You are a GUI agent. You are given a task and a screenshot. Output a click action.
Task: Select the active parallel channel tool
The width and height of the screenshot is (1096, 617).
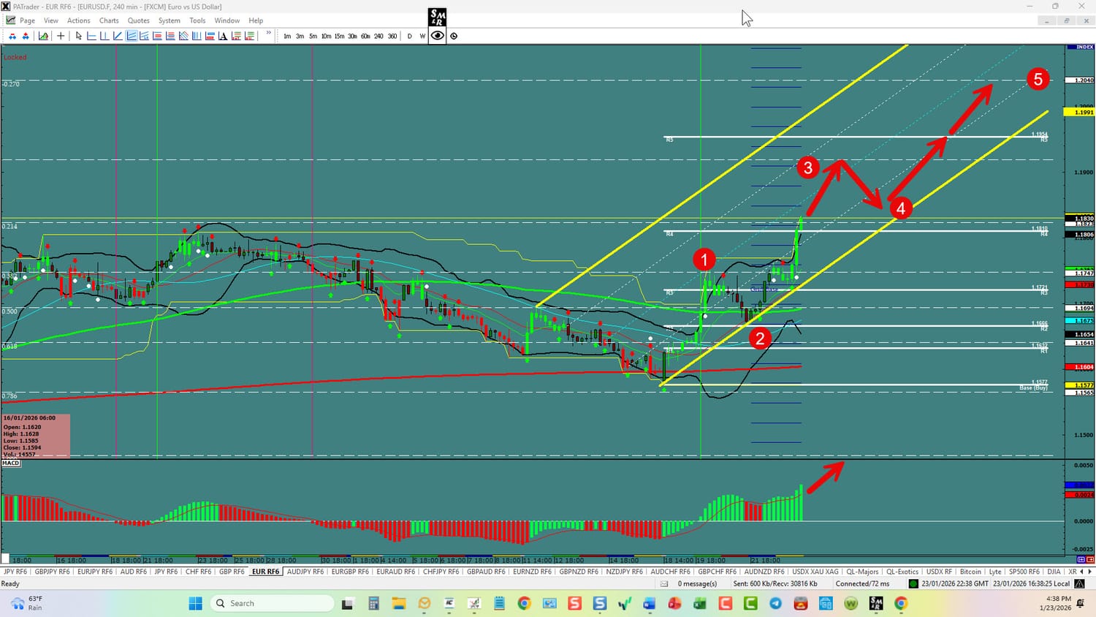(131, 36)
